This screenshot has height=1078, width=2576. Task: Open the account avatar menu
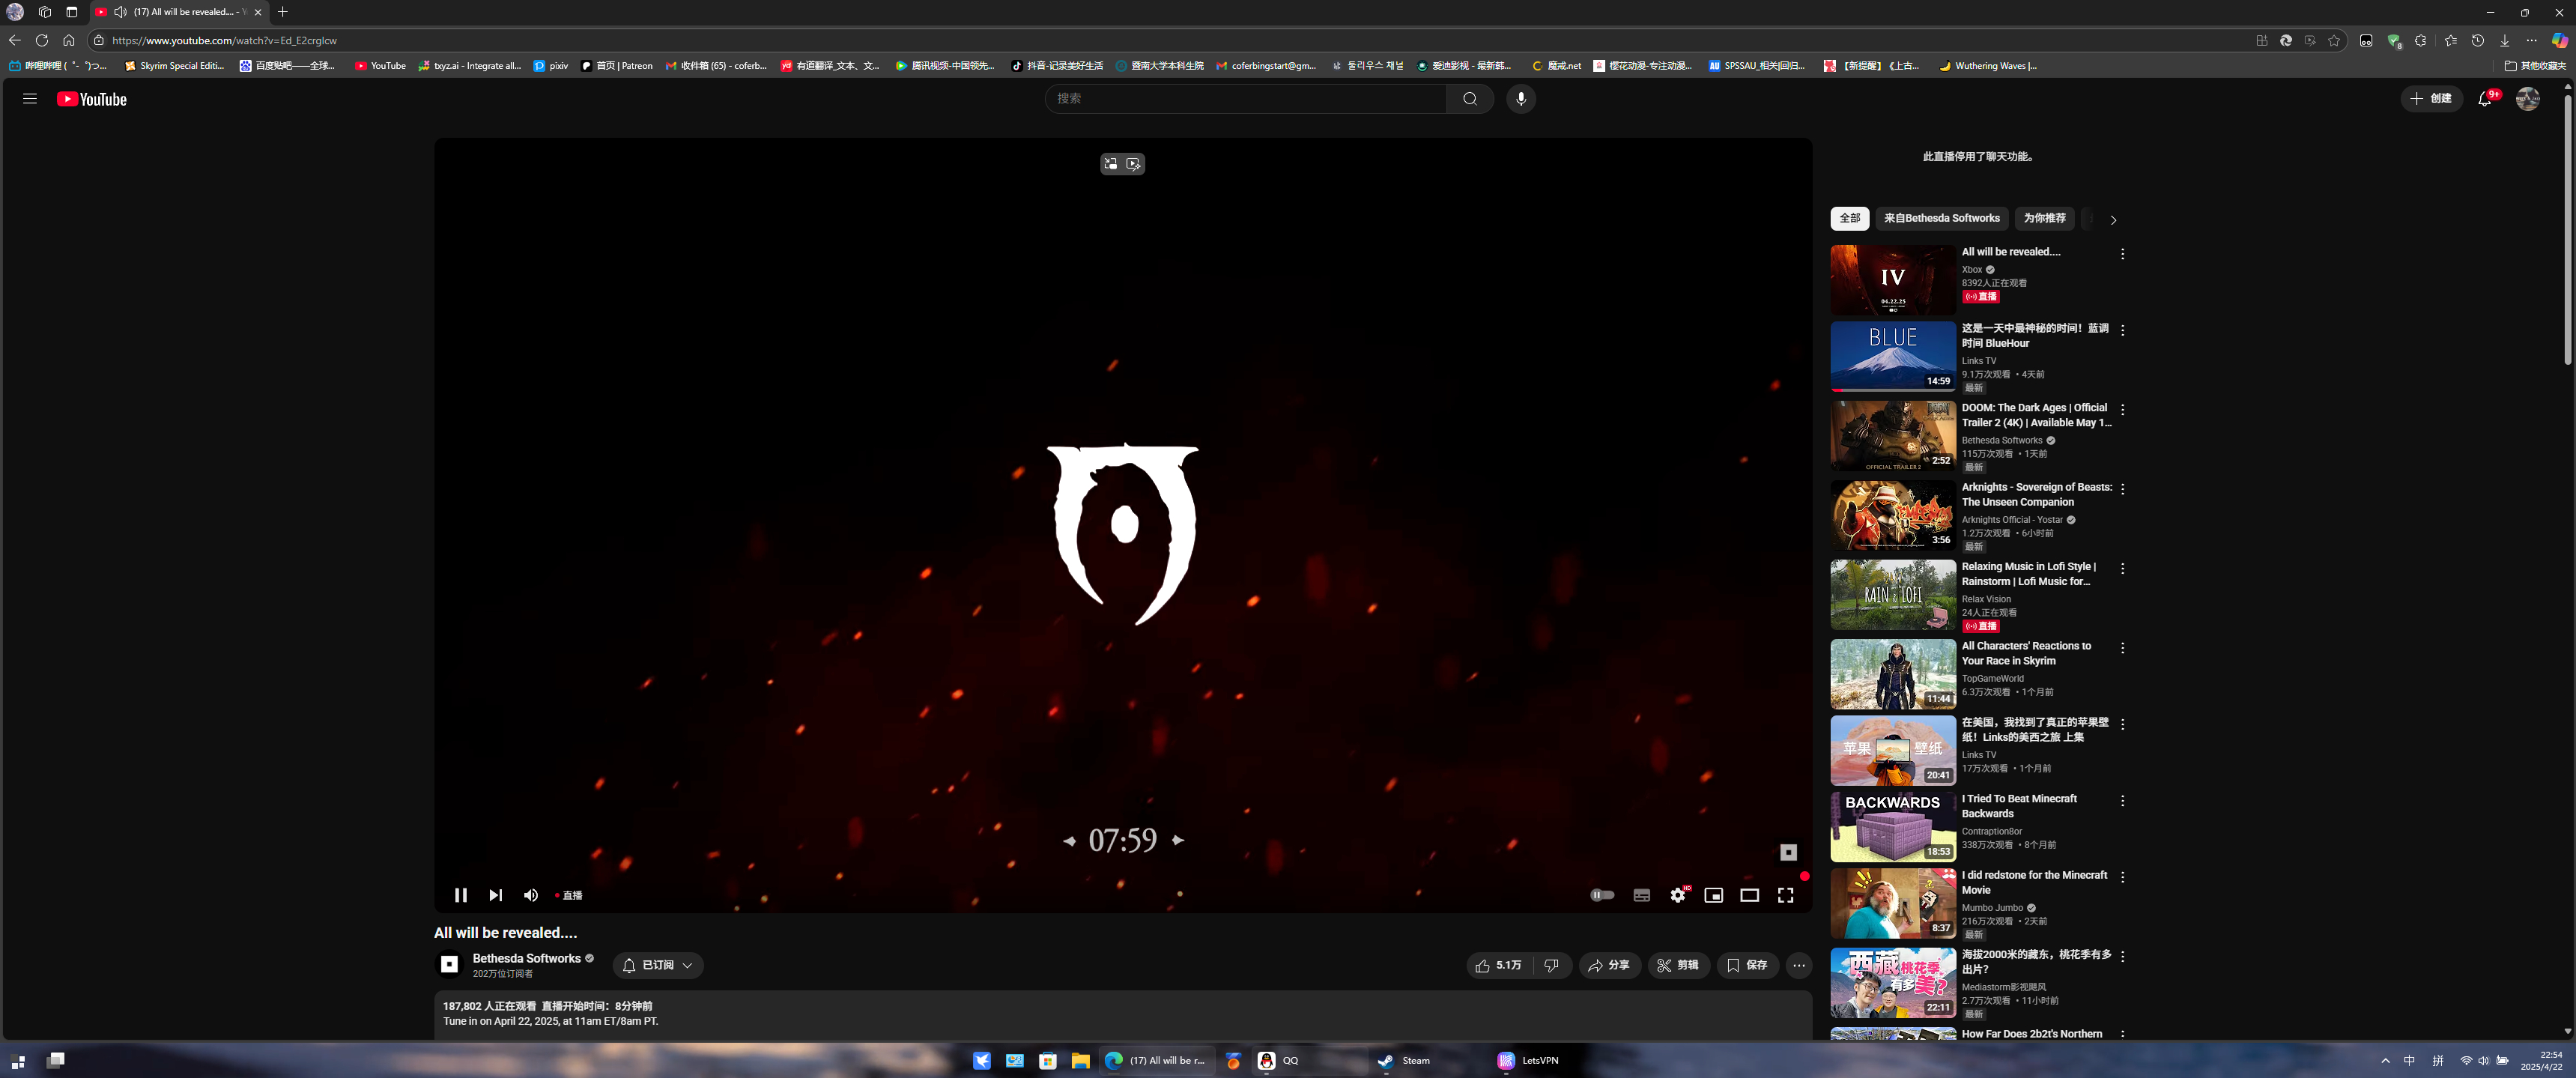[2527, 98]
